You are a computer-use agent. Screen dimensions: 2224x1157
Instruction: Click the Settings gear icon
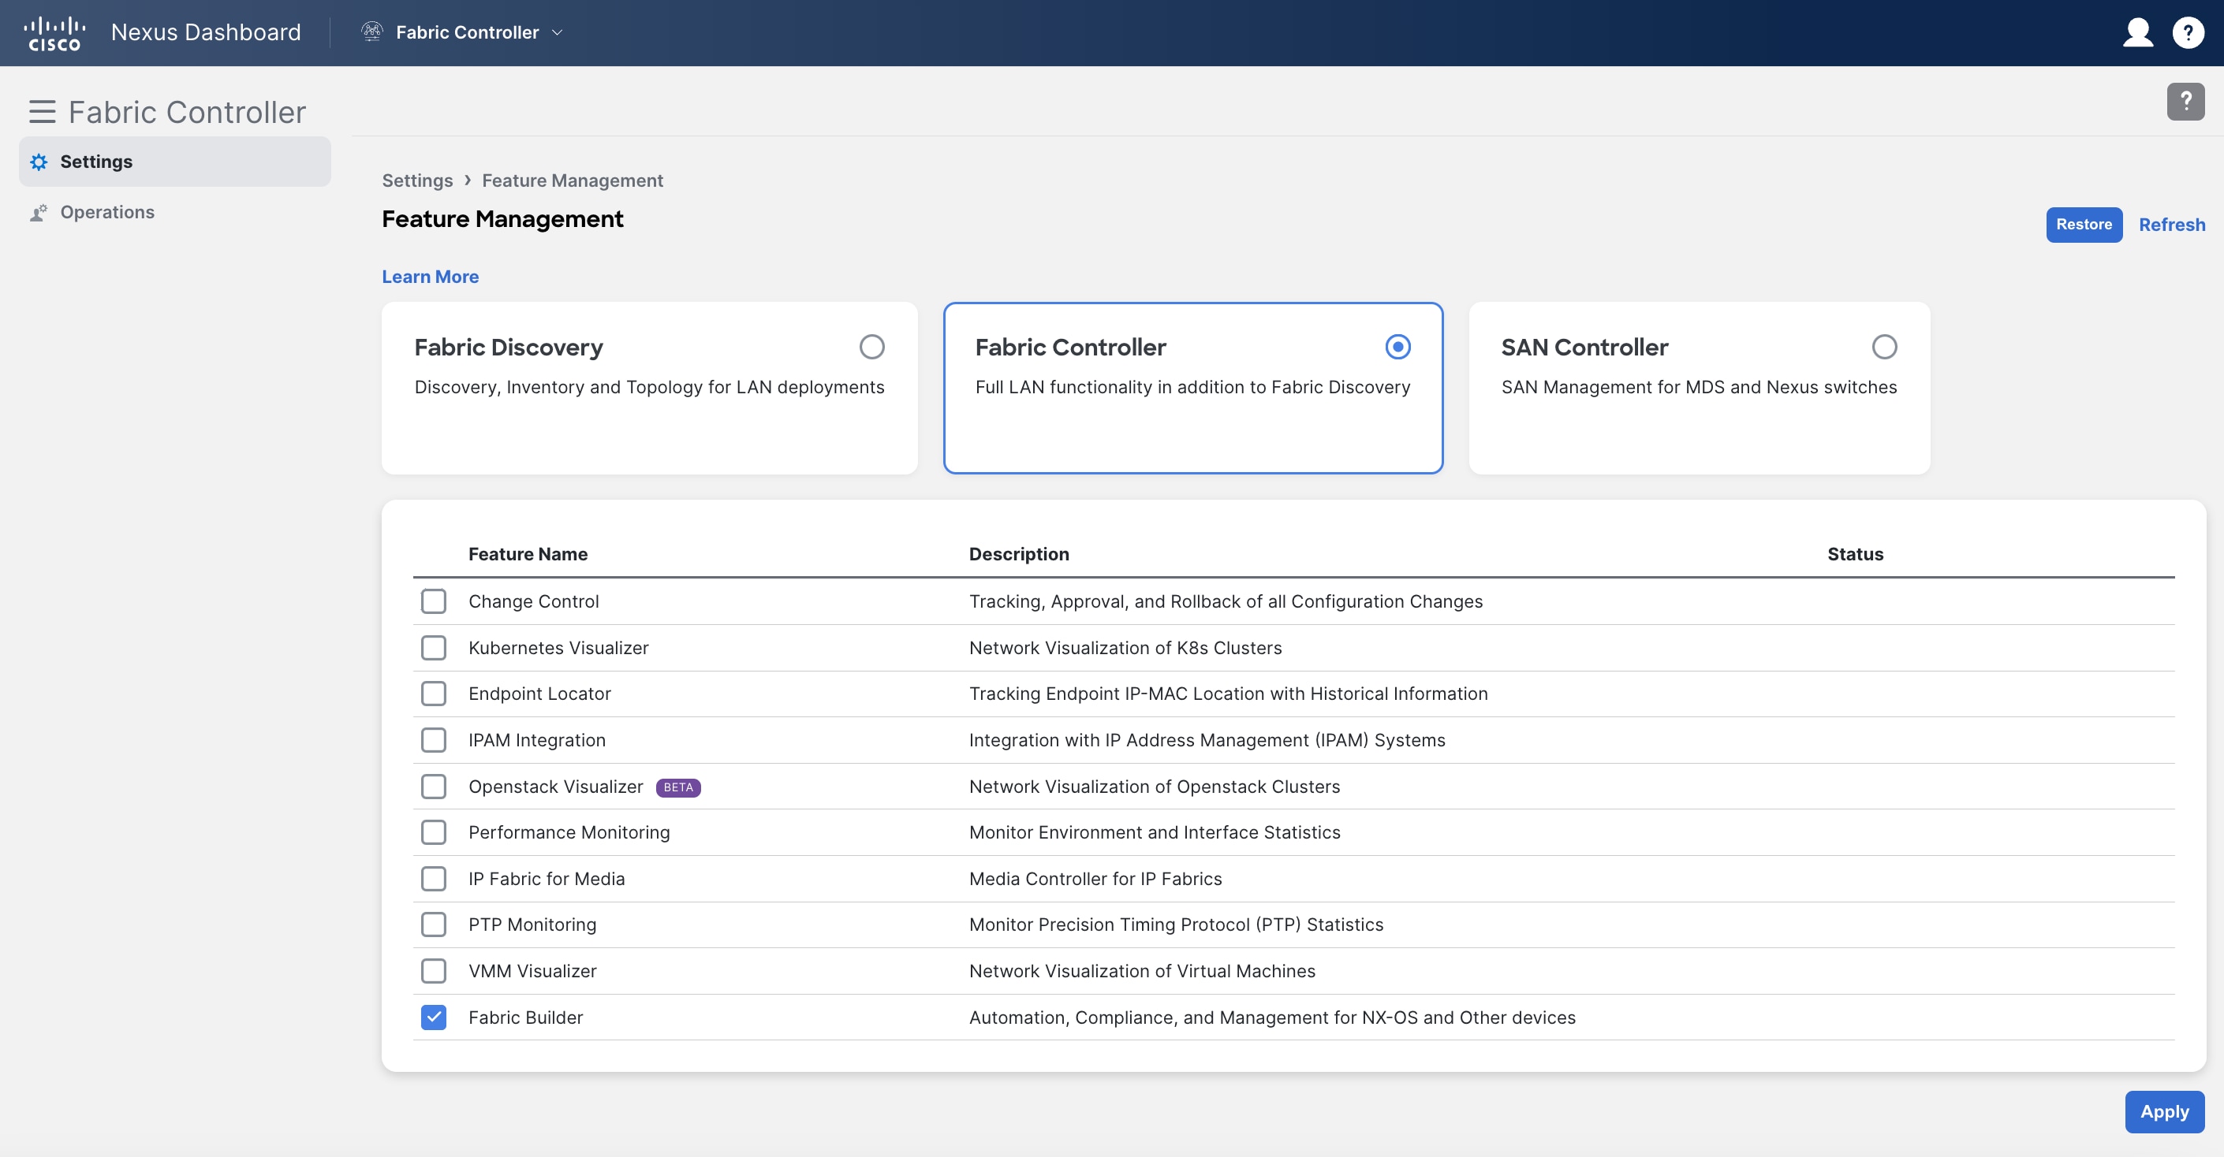[39, 162]
